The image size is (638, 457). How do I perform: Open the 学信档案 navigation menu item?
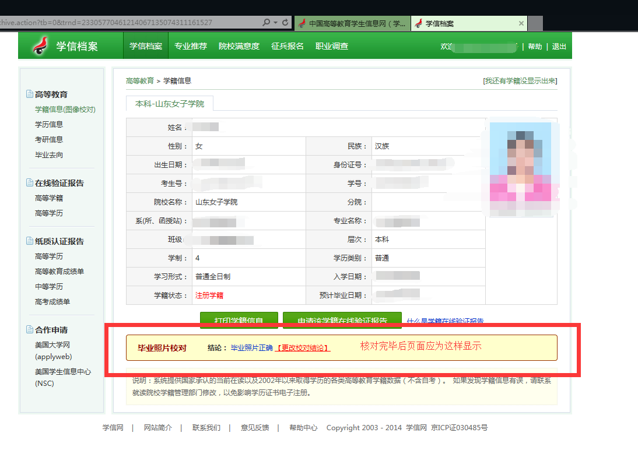(146, 46)
